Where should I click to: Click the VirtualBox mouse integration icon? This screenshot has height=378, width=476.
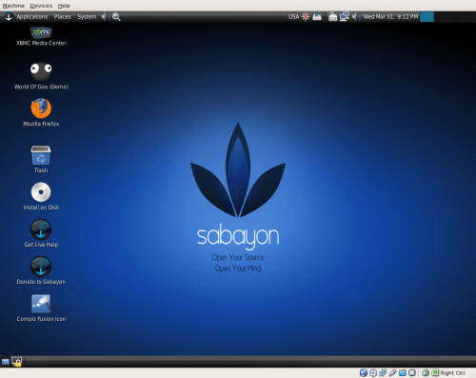(426, 373)
